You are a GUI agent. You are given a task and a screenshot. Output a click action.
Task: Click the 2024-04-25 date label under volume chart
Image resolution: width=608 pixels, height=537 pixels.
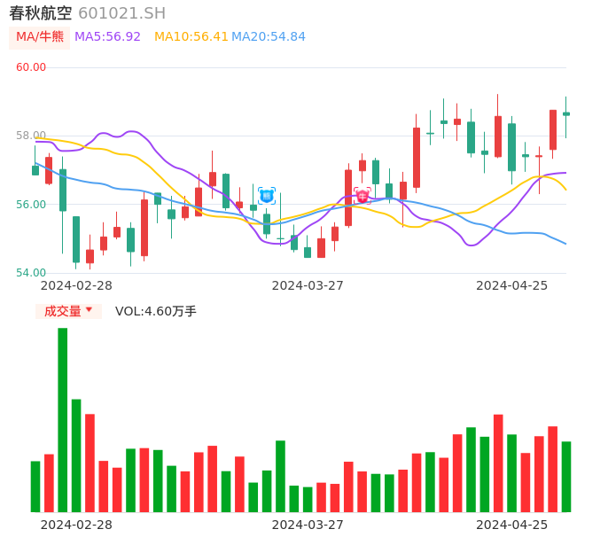pyautogui.click(x=512, y=525)
